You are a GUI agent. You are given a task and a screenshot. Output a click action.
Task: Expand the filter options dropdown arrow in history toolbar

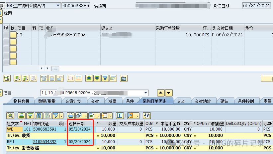61,116
